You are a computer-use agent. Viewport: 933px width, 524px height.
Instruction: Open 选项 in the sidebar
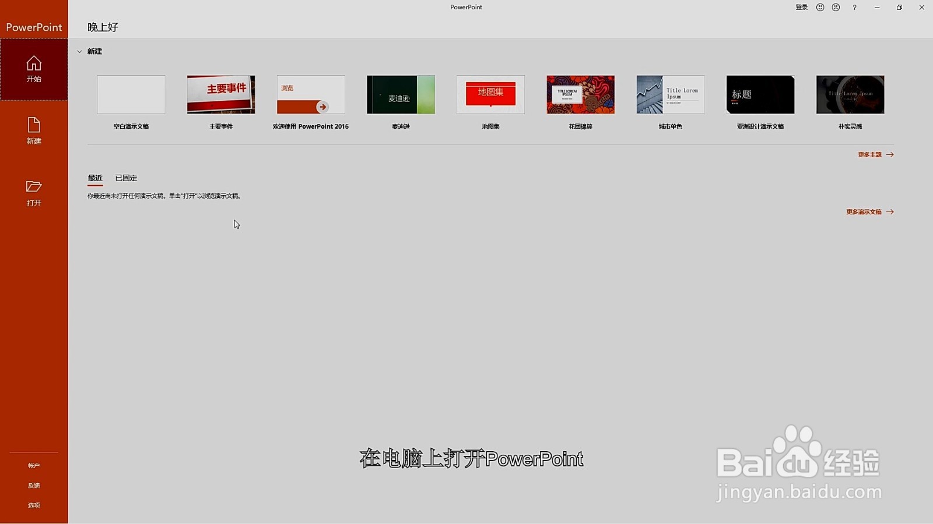pyautogui.click(x=34, y=505)
